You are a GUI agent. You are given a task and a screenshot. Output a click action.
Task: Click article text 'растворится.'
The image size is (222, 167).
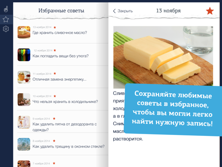click(128, 139)
